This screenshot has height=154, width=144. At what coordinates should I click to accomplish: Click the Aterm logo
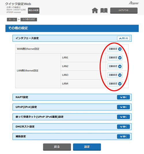134,3
